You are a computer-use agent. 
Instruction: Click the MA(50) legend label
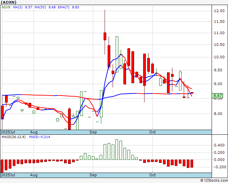pyautogui.click(x=40, y=7)
